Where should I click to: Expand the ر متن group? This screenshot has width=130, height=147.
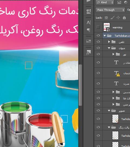click(113, 104)
